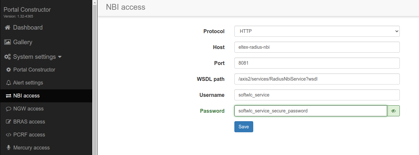The image size is (419, 155).
Task: Click the PCRF access code icon
Action: (8, 135)
